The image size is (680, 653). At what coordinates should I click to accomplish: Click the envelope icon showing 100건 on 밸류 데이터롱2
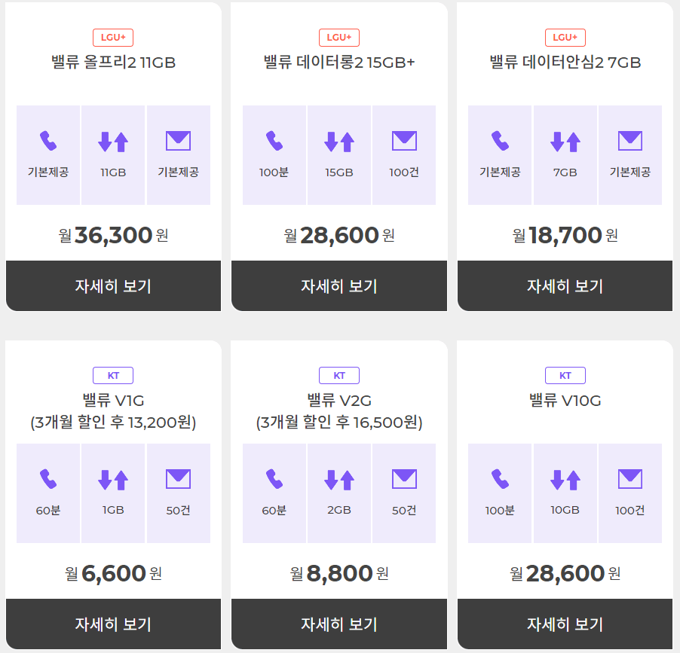point(403,140)
